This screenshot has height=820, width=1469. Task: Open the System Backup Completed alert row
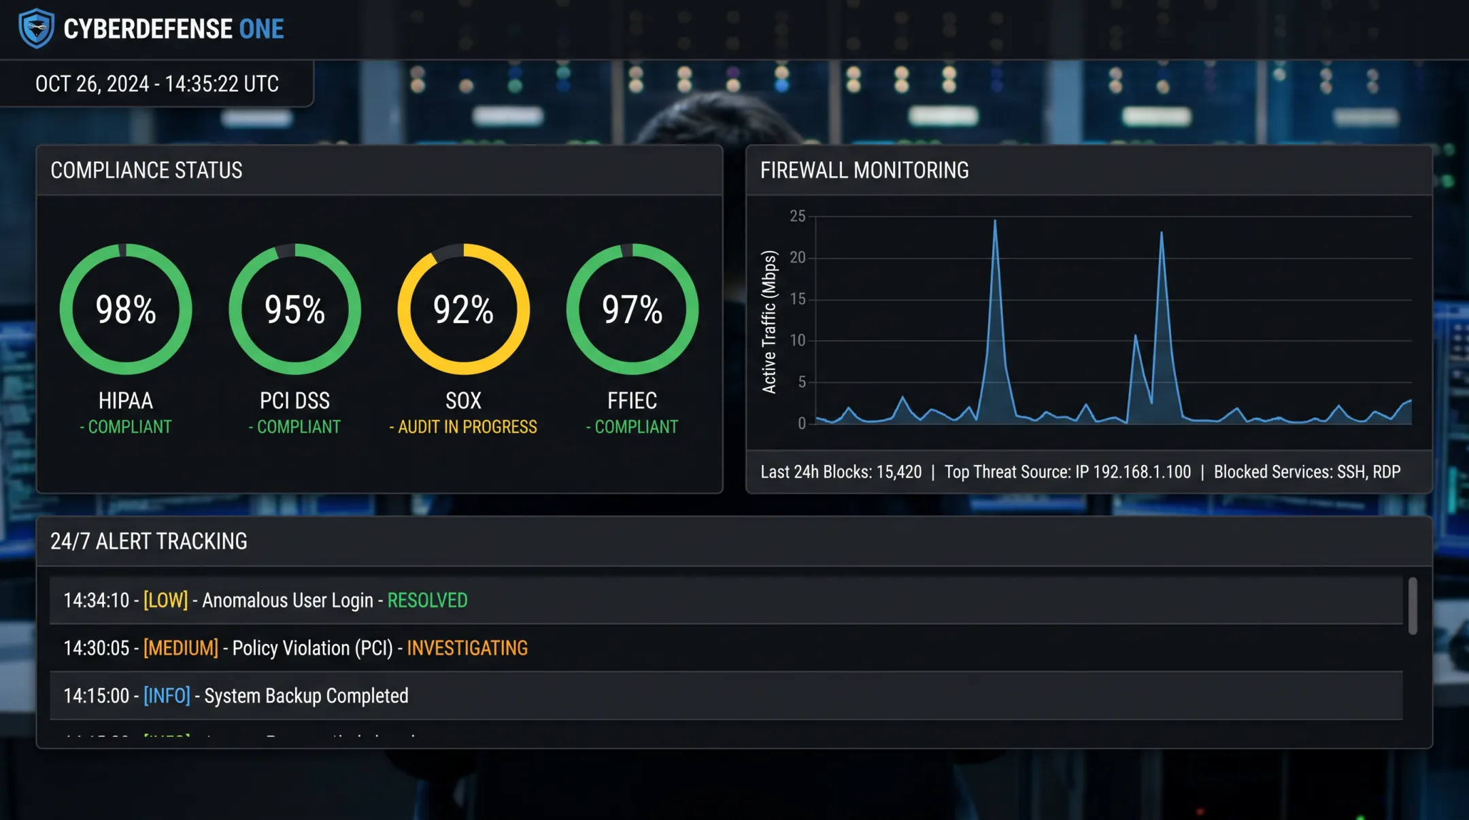coord(726,696)
